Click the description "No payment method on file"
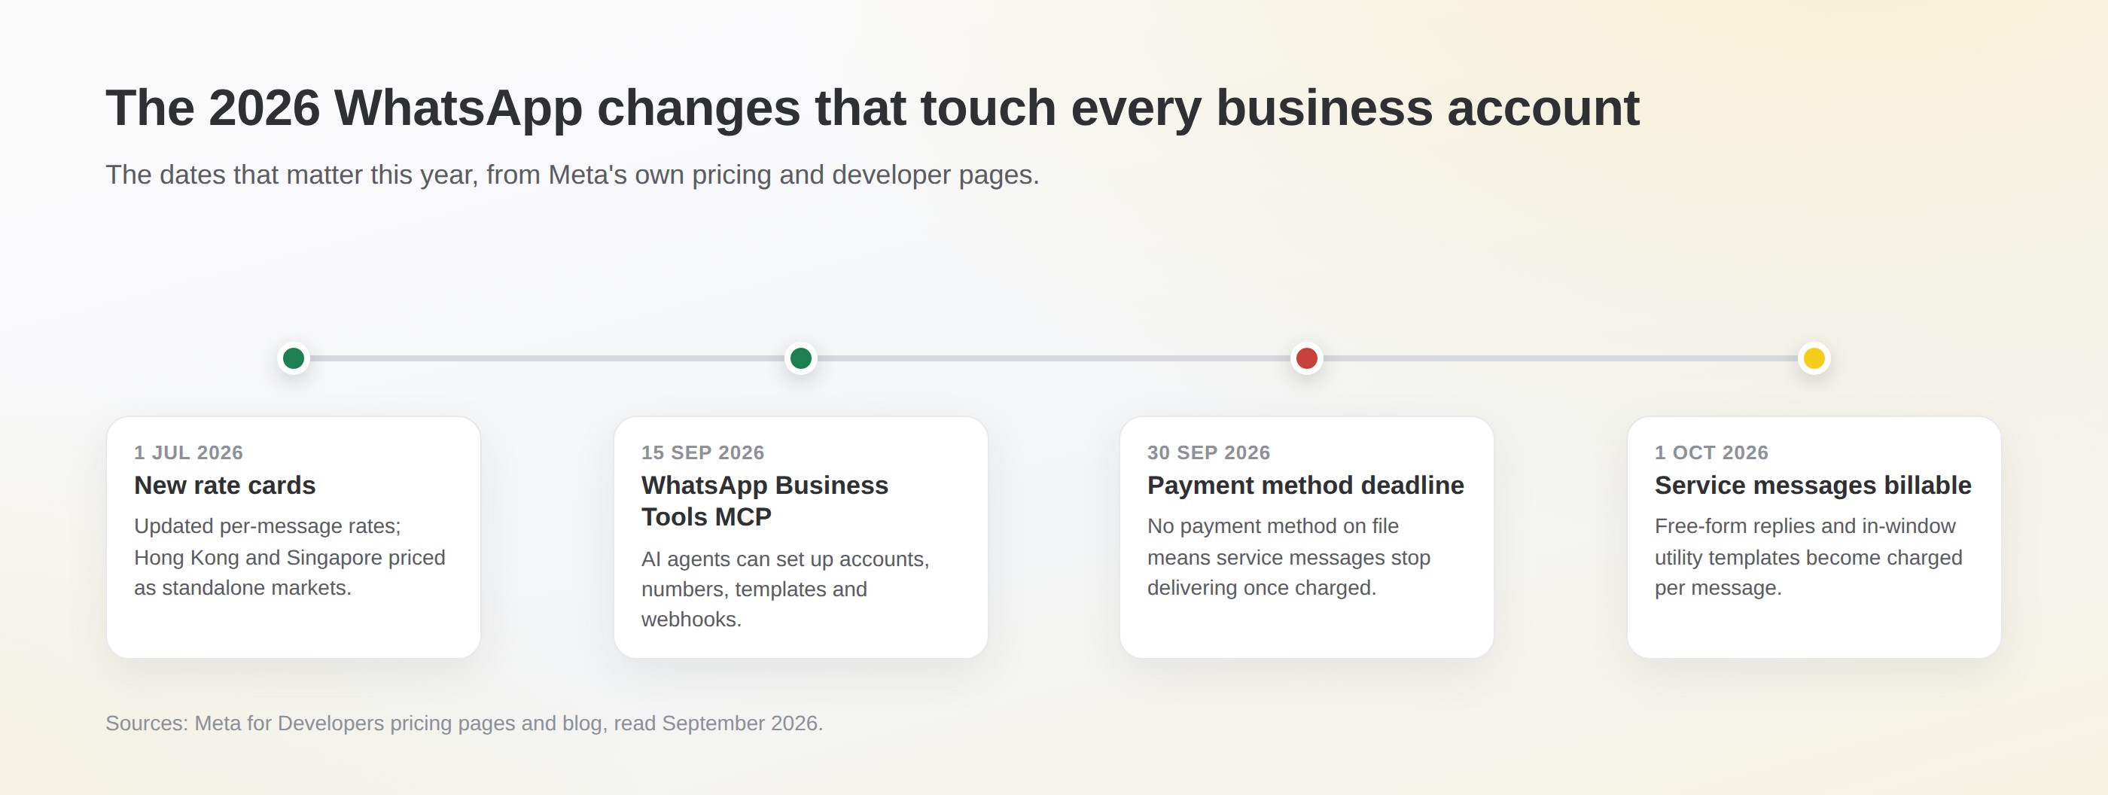The image size is (2108, 795). pyautogui.click(x=1289, y=557)
